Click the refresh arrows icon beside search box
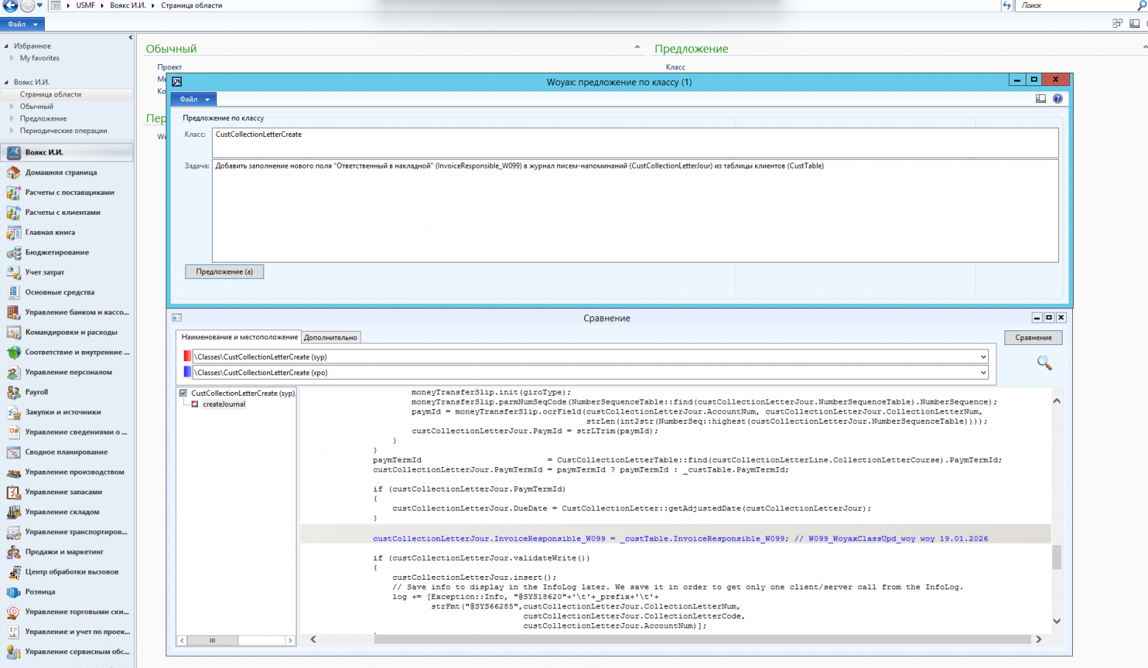Image resolution: width=1148 pixels, height=668 pixels. pos(1007,5)
